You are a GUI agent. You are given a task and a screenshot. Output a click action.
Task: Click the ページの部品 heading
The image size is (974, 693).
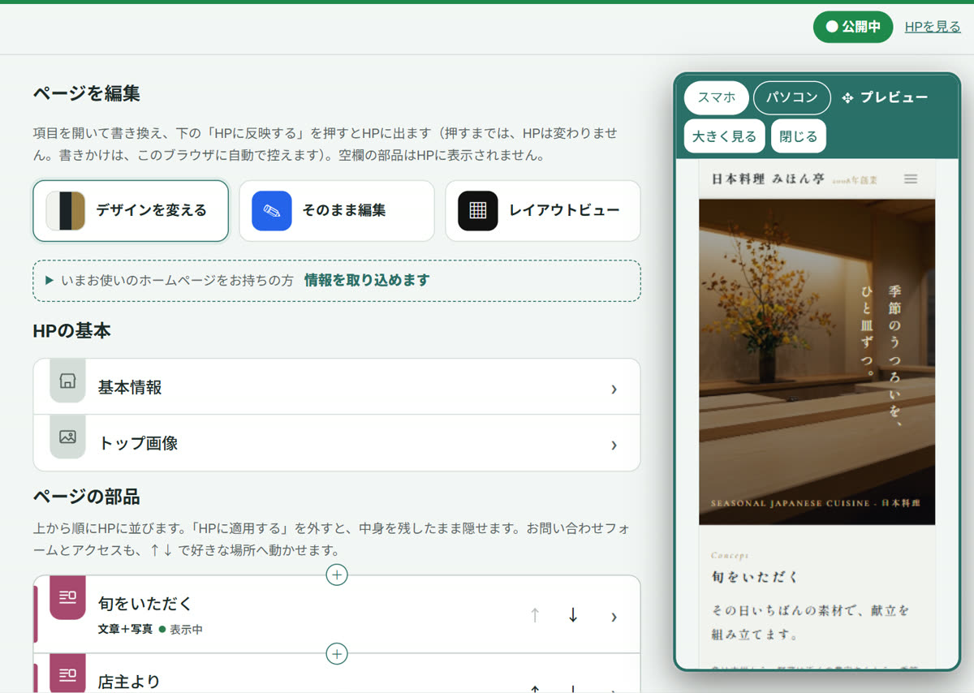point(87,497)
